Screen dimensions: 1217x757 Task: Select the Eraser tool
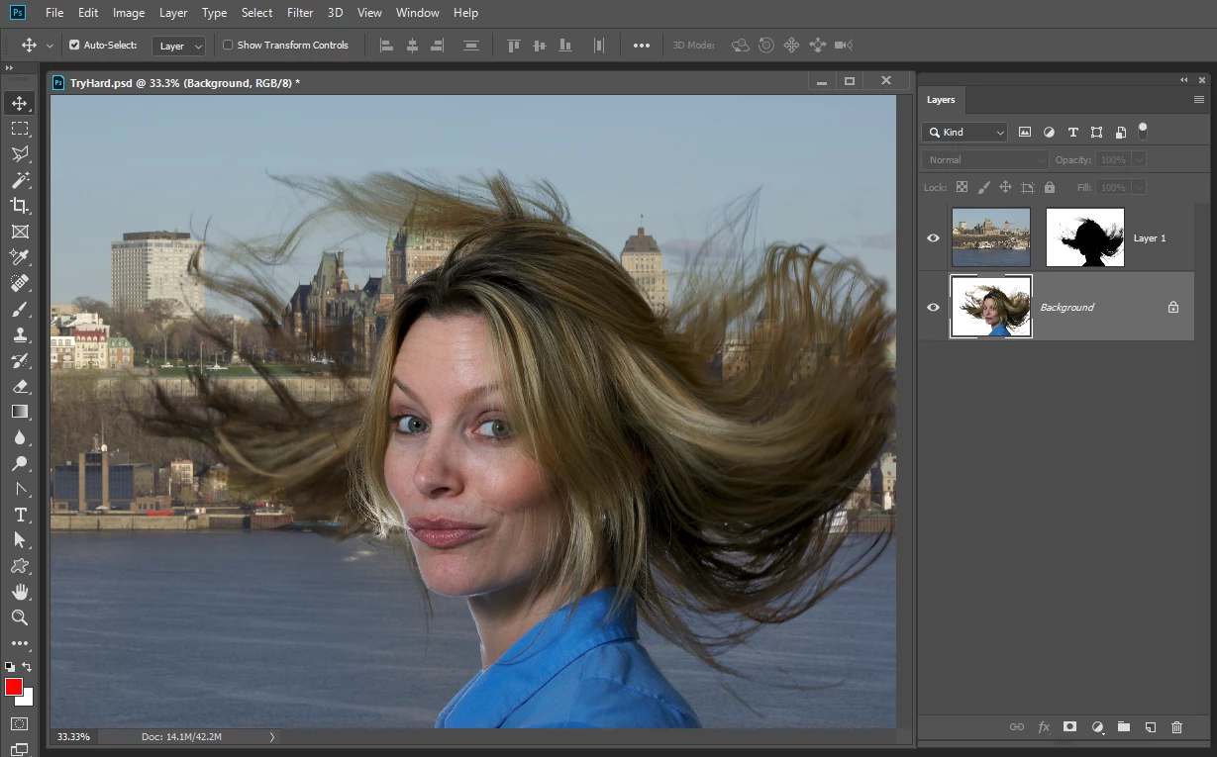tap(20, 386)
